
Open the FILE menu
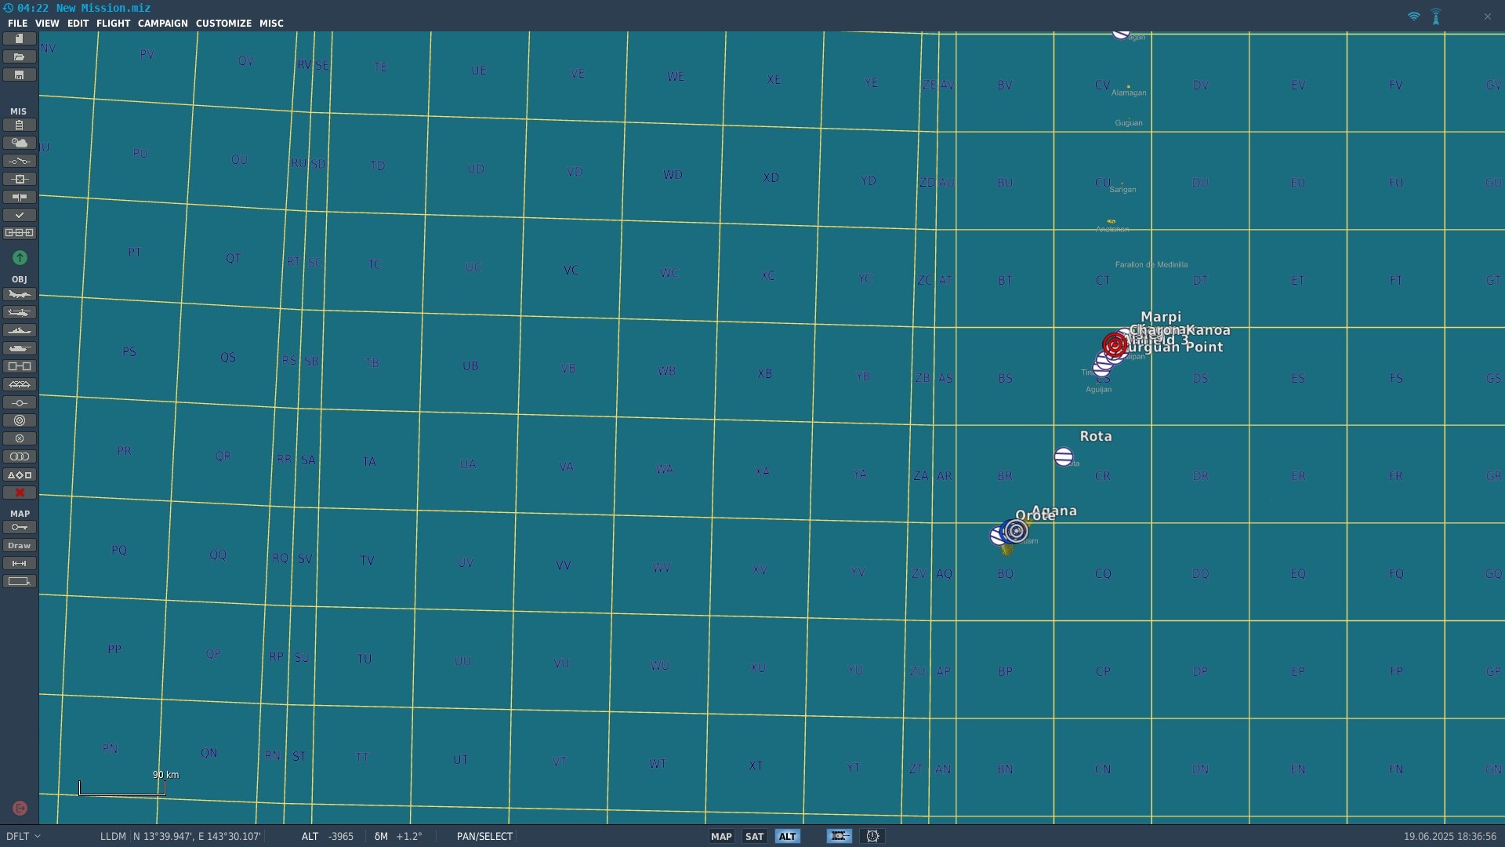tap(17, 24)
